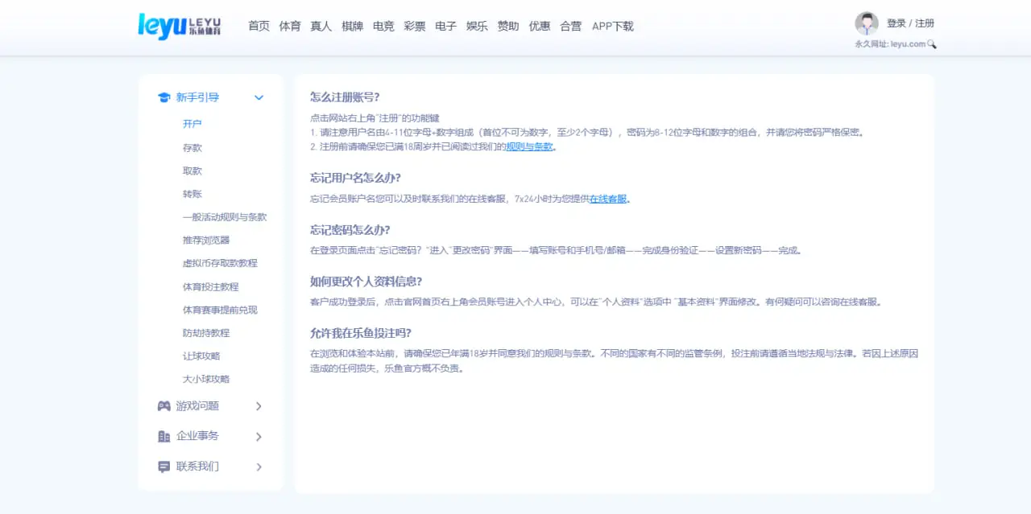Click the gamepad icon next to 游戏问题

[164, 406]
